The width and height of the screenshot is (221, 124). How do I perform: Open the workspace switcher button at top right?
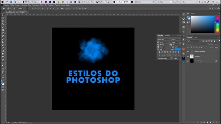(x=214, y=9)
